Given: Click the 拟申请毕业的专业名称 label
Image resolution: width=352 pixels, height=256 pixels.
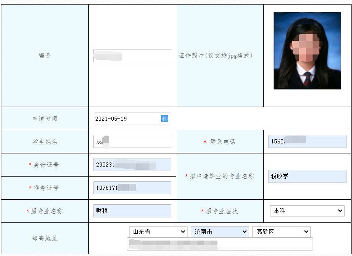Looking at the screenshot, I should coord(222,176).
